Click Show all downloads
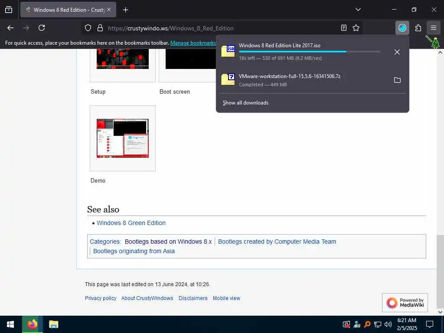This screenshot has height=333, width=444. click(x=245, y=103)
